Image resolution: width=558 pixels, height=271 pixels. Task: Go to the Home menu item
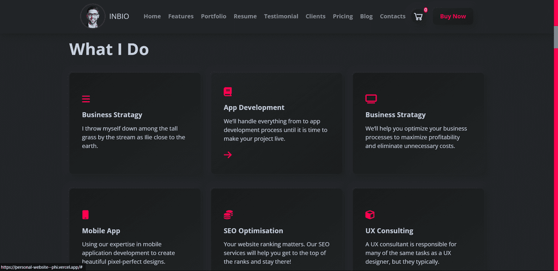152,16
